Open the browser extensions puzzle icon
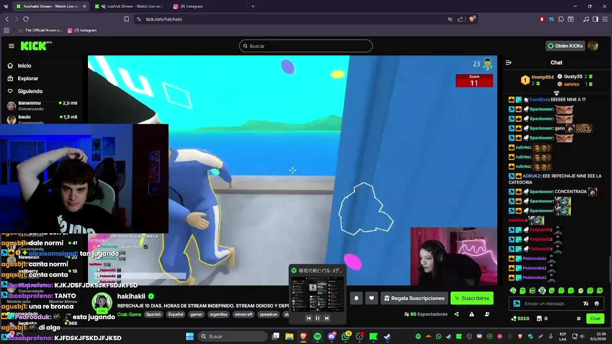This screenshot has width=612, height=344. click(x=560, y=19)
